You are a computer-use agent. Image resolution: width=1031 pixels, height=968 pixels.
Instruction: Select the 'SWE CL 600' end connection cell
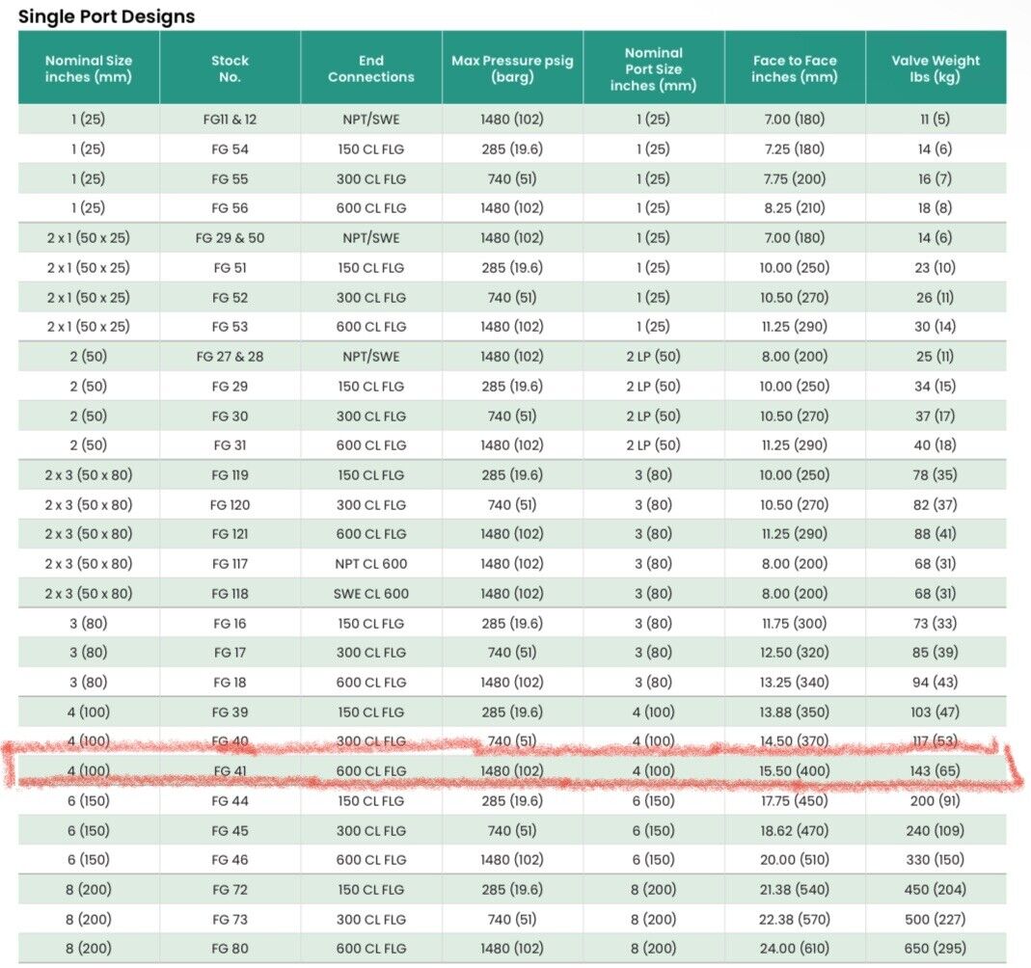point(371,594)
